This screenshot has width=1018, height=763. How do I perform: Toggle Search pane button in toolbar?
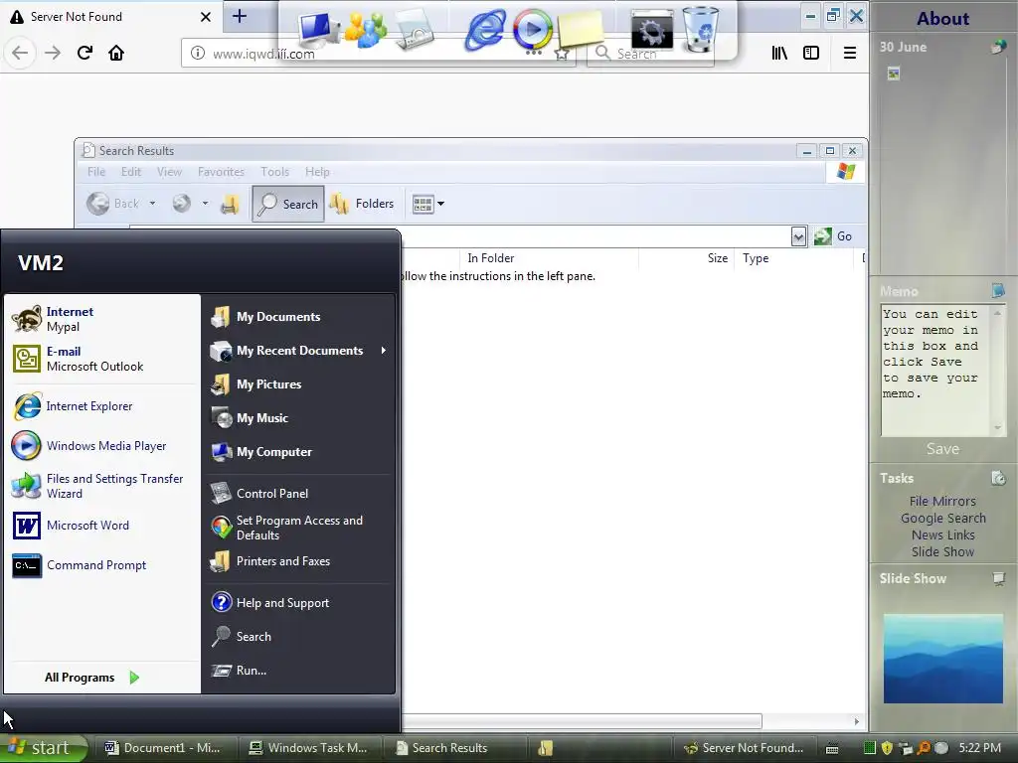288,204
